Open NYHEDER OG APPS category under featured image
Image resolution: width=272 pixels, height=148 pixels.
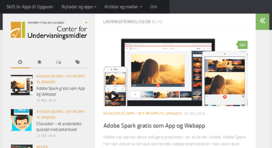point(119,113)
